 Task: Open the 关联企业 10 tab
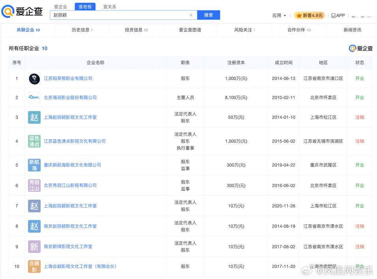click(28, 30)
